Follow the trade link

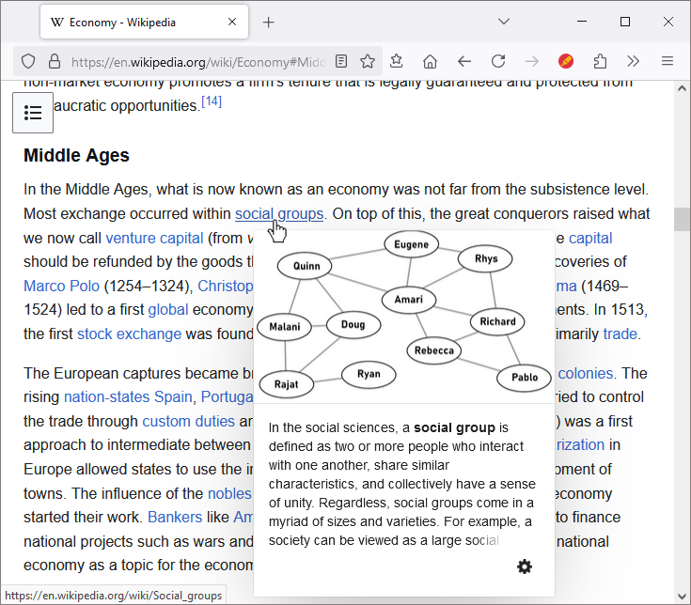(x=620, y=334)
